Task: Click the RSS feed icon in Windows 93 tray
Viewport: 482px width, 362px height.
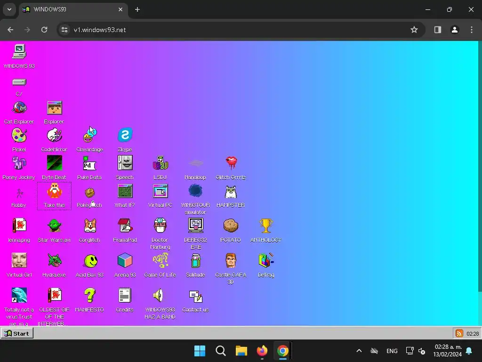Action: click(459, 333)
